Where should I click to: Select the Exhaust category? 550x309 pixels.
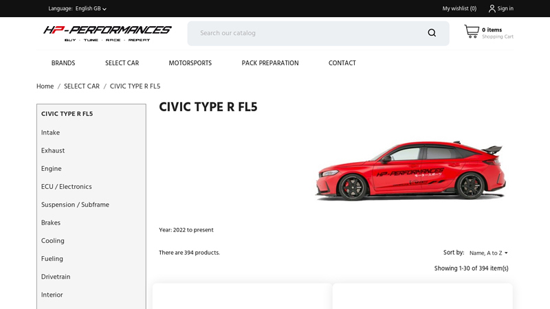pyautogui.click(x=53, y=150)
